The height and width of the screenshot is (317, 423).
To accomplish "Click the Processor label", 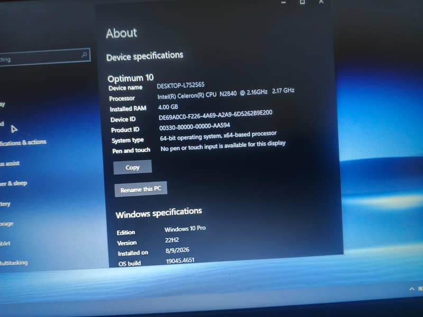I will click(x=122, y=98).
